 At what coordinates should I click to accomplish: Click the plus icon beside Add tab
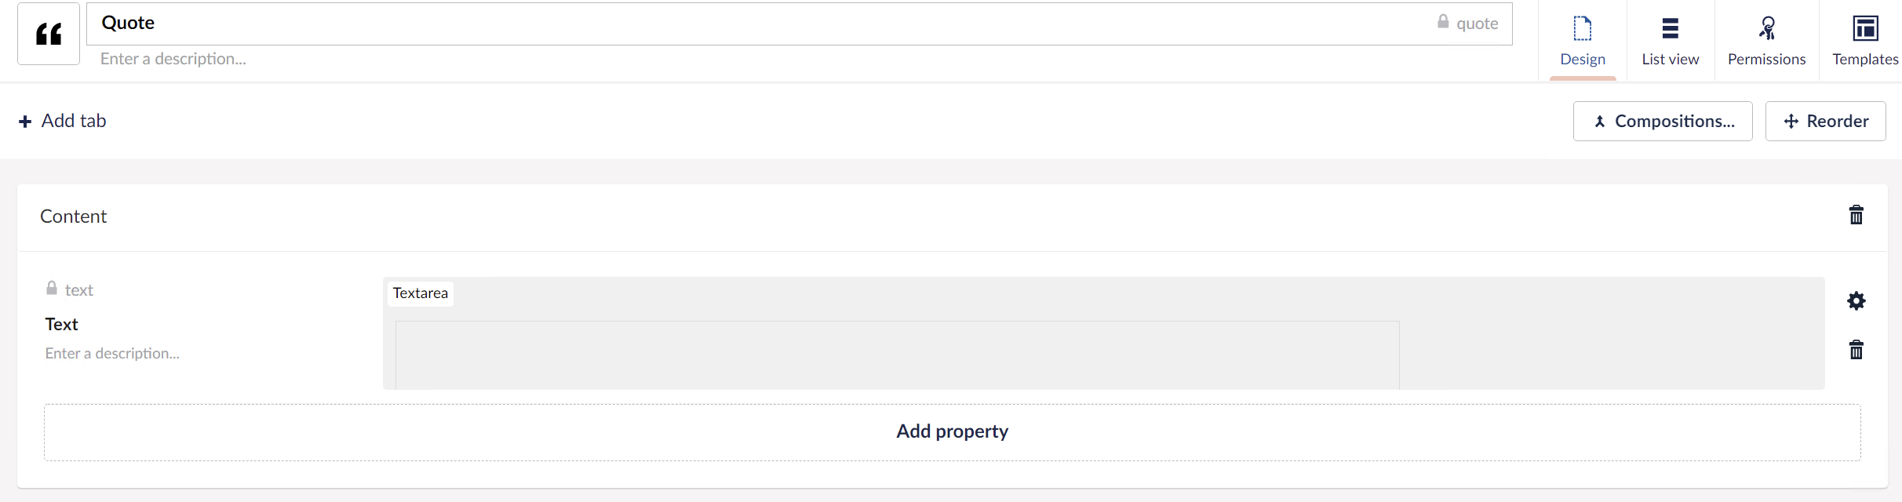(25, 122)
